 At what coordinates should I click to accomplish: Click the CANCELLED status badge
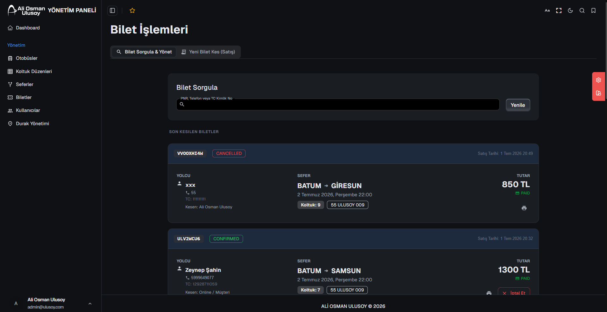click(229, 153)
